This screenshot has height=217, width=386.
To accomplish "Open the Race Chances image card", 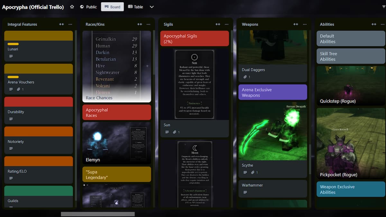I will coord(116,66).
